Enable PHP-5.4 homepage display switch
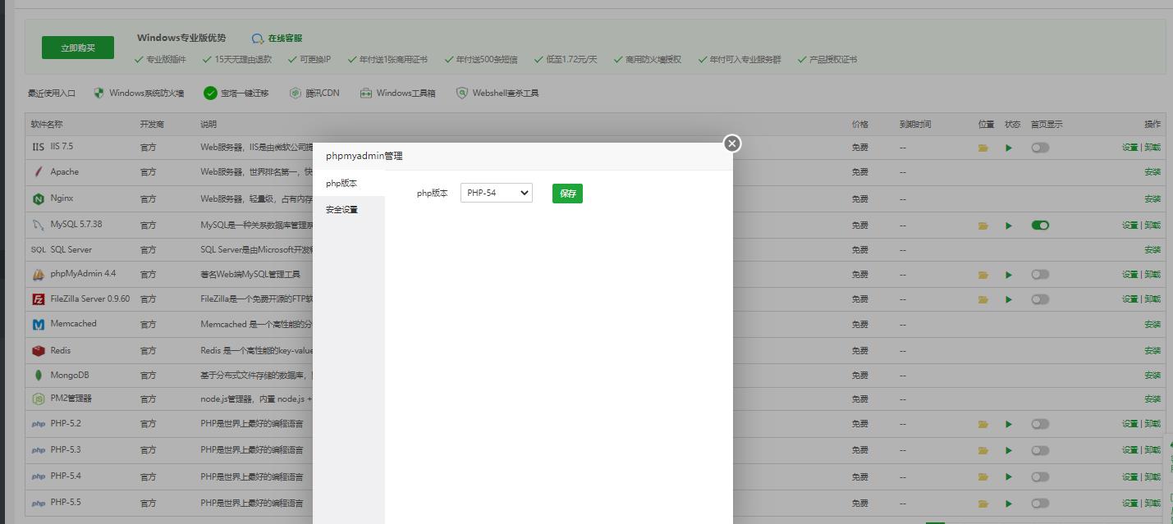1173x524 pixels. (x=1040, y=476)
